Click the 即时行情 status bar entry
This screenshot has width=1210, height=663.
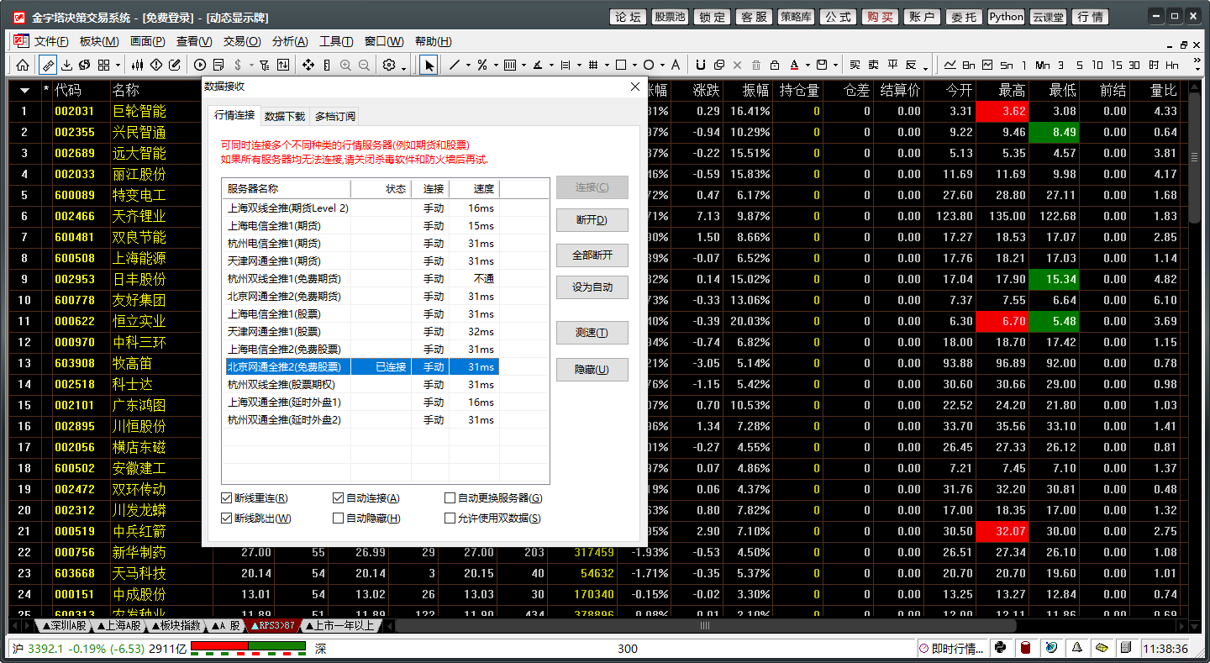(950, 648)
